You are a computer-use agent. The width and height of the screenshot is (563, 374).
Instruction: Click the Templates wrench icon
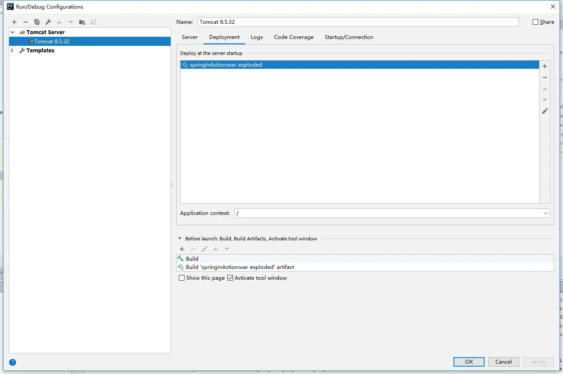coord(22,51)
